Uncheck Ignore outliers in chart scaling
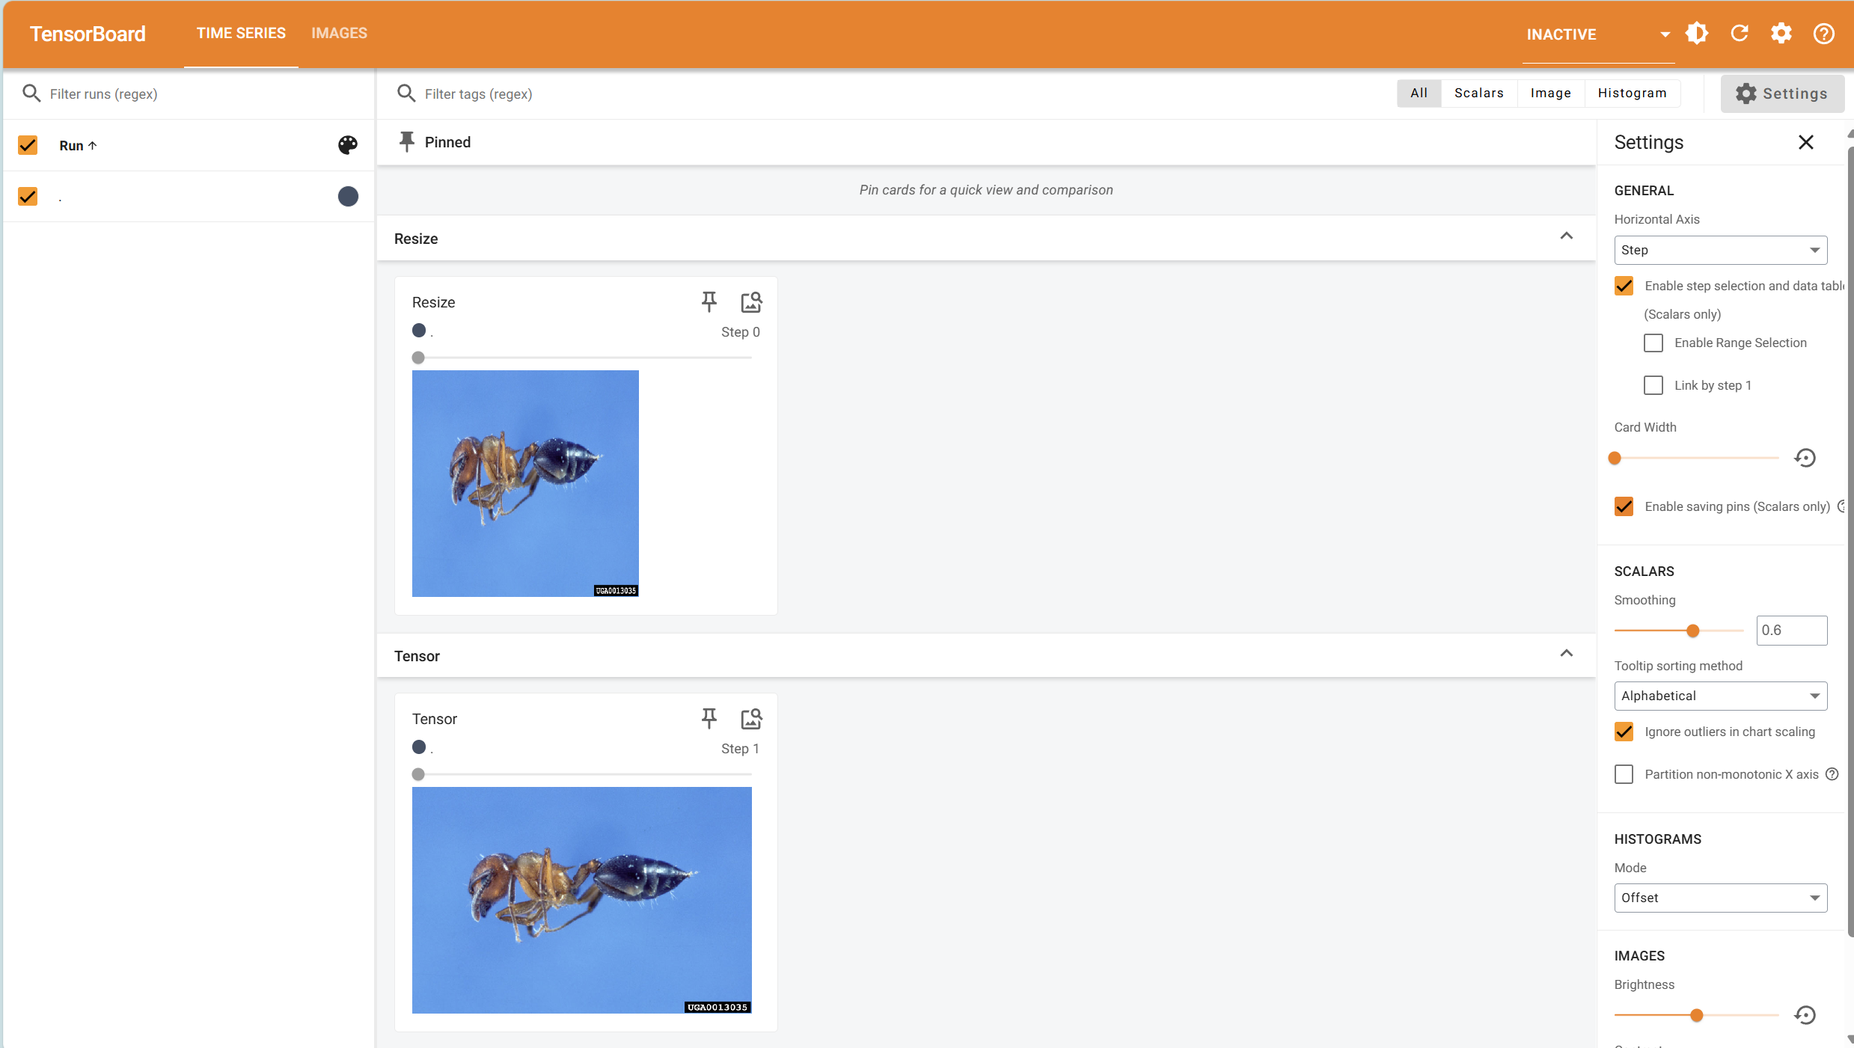The height and width of the screenshot is (1048, 1854). (x=1624, y=732)
